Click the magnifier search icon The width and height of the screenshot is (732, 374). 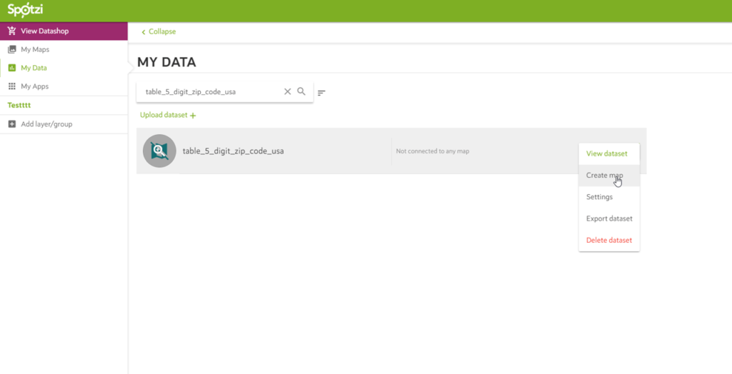(x=302, y=91)
